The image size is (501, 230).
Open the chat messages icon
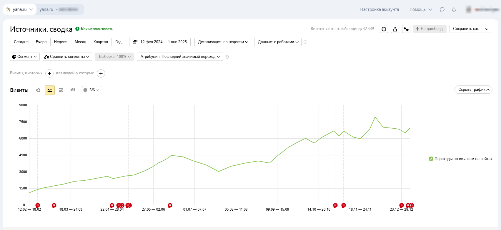tap(442, 9)
